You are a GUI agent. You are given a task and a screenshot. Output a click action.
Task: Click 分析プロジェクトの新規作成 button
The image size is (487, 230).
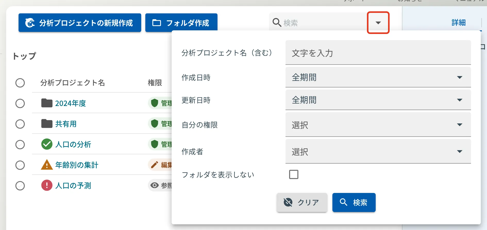80,23
